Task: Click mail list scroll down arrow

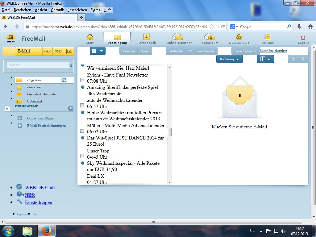Action: coord(169,183)
